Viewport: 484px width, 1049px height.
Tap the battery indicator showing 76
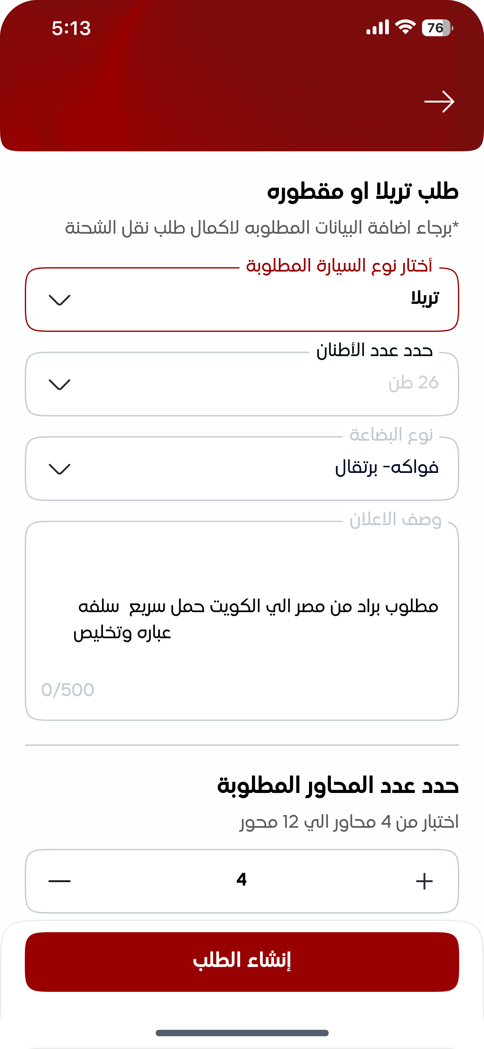437,28
